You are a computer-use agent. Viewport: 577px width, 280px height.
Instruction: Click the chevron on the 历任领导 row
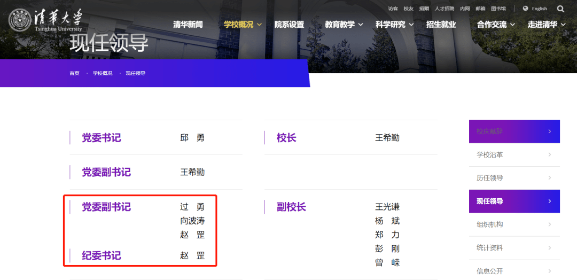pyautogui.click(x=550, y=178)
